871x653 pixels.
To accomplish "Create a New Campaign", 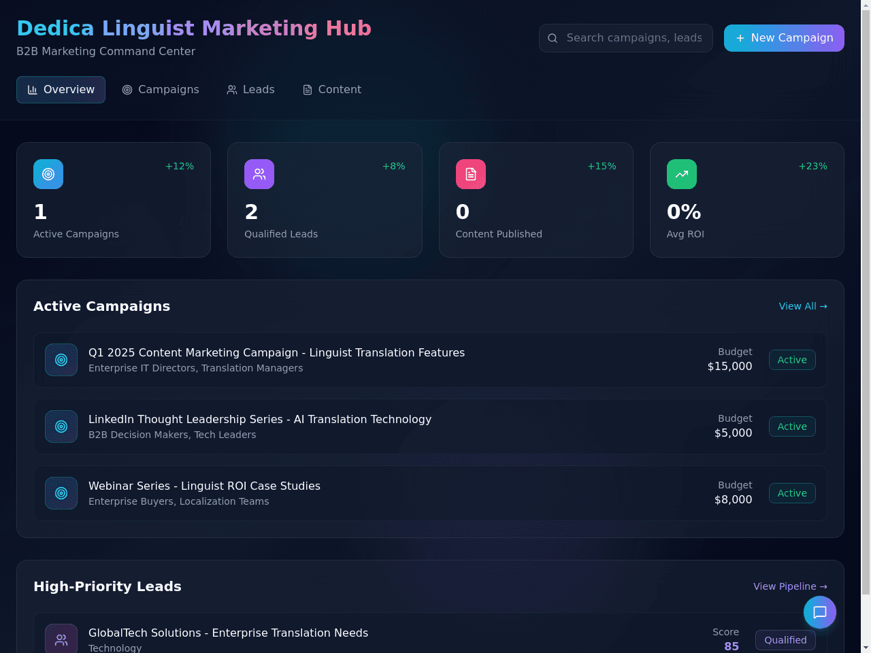I will 784,38.
